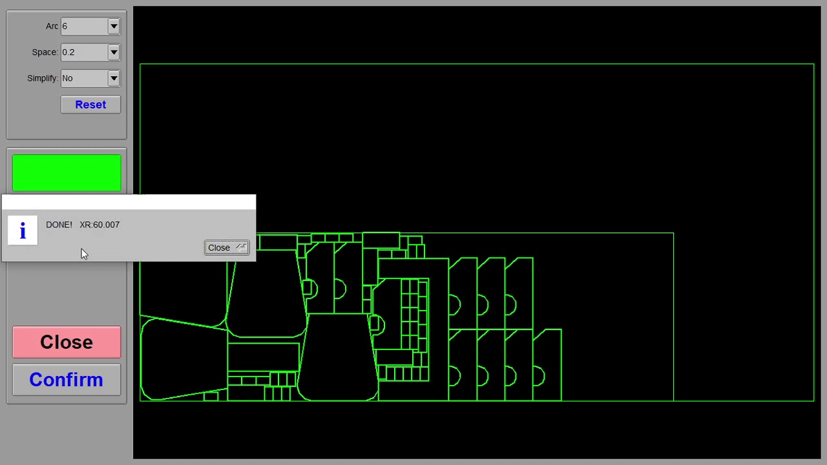
Task: Open the Space dropdown arrow
Action: pyautogui.click(x=114, y=52)
